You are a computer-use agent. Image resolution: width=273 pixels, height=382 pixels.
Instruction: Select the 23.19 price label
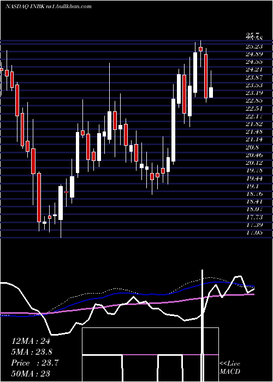point(253,93)
